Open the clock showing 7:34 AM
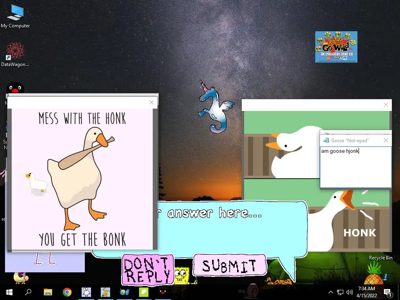This screenshot has width=400, height=300. coord(366,292)
